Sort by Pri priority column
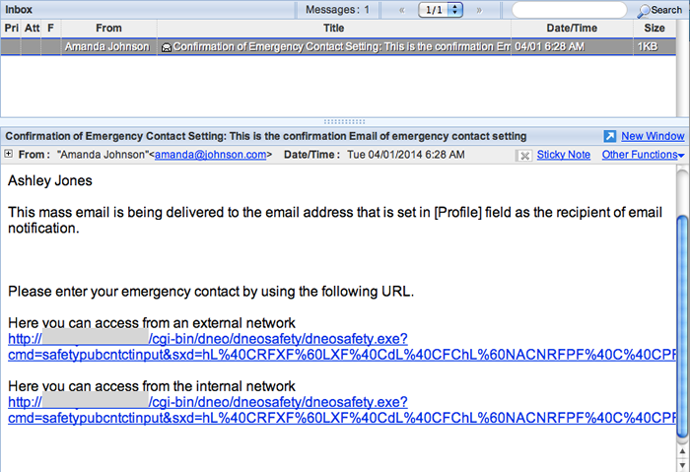 (11, 29)
